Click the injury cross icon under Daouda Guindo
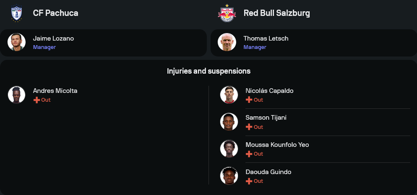This screenshot has height=195, width=417. [249, 181]
